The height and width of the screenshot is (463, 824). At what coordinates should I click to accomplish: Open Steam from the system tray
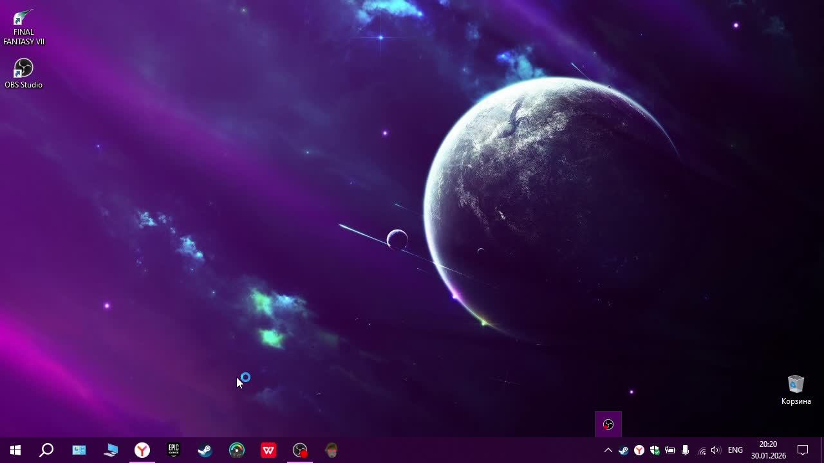click(x=623, y=450)
